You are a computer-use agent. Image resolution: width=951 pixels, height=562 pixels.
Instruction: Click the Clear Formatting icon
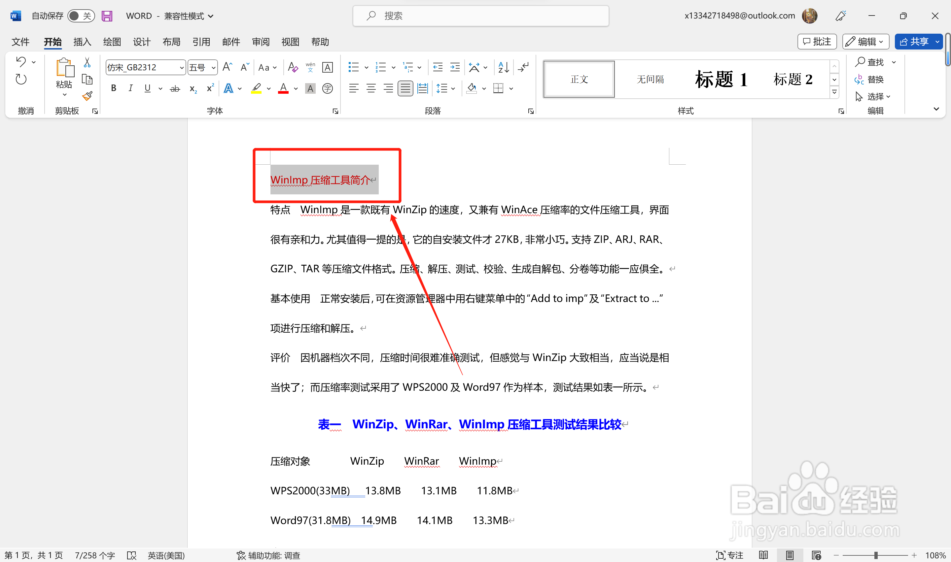(293, 67)
